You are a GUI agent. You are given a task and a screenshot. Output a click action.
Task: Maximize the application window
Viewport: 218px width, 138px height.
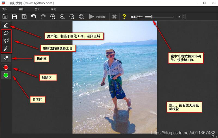pyautogui.click(x=204, y=3)
